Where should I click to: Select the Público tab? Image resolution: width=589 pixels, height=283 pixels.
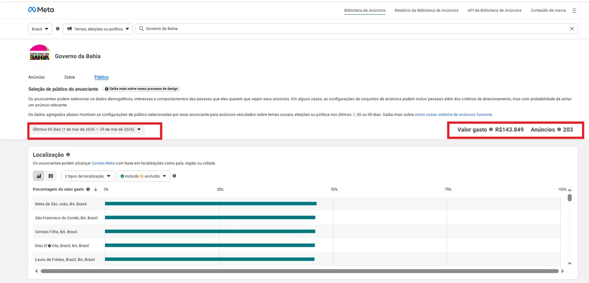(102, 77)
